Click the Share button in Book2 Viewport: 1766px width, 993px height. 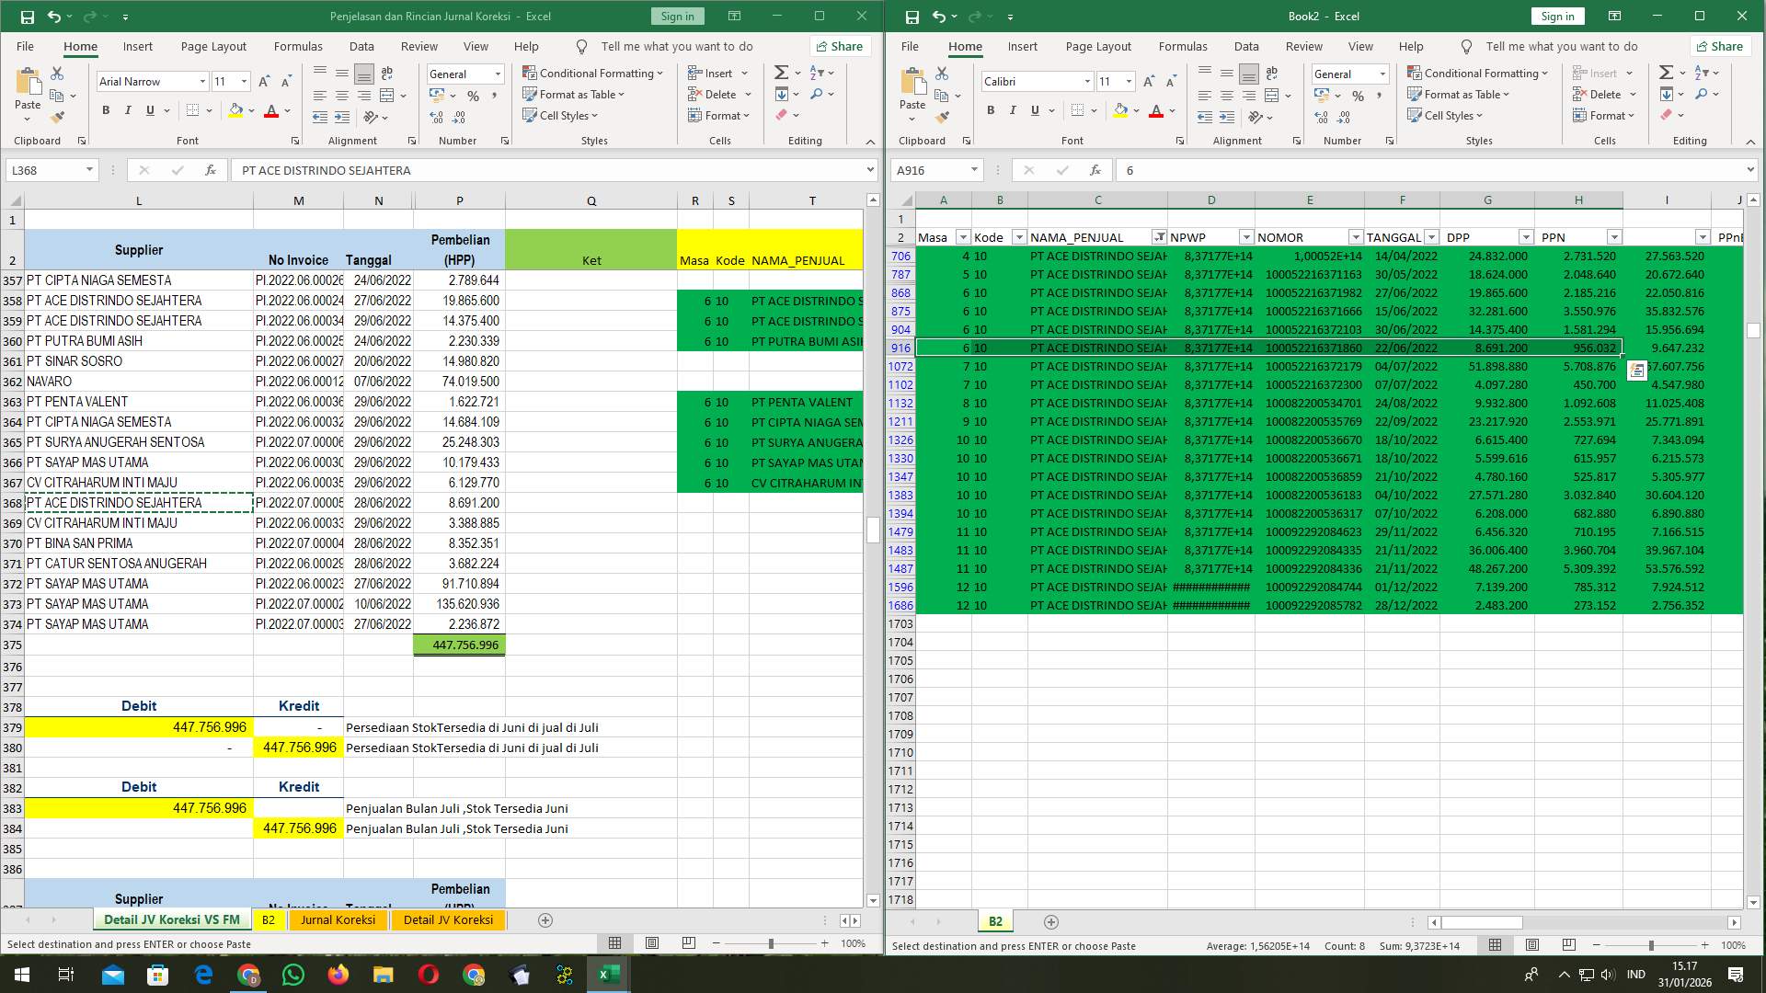(x=1719, y=46)
